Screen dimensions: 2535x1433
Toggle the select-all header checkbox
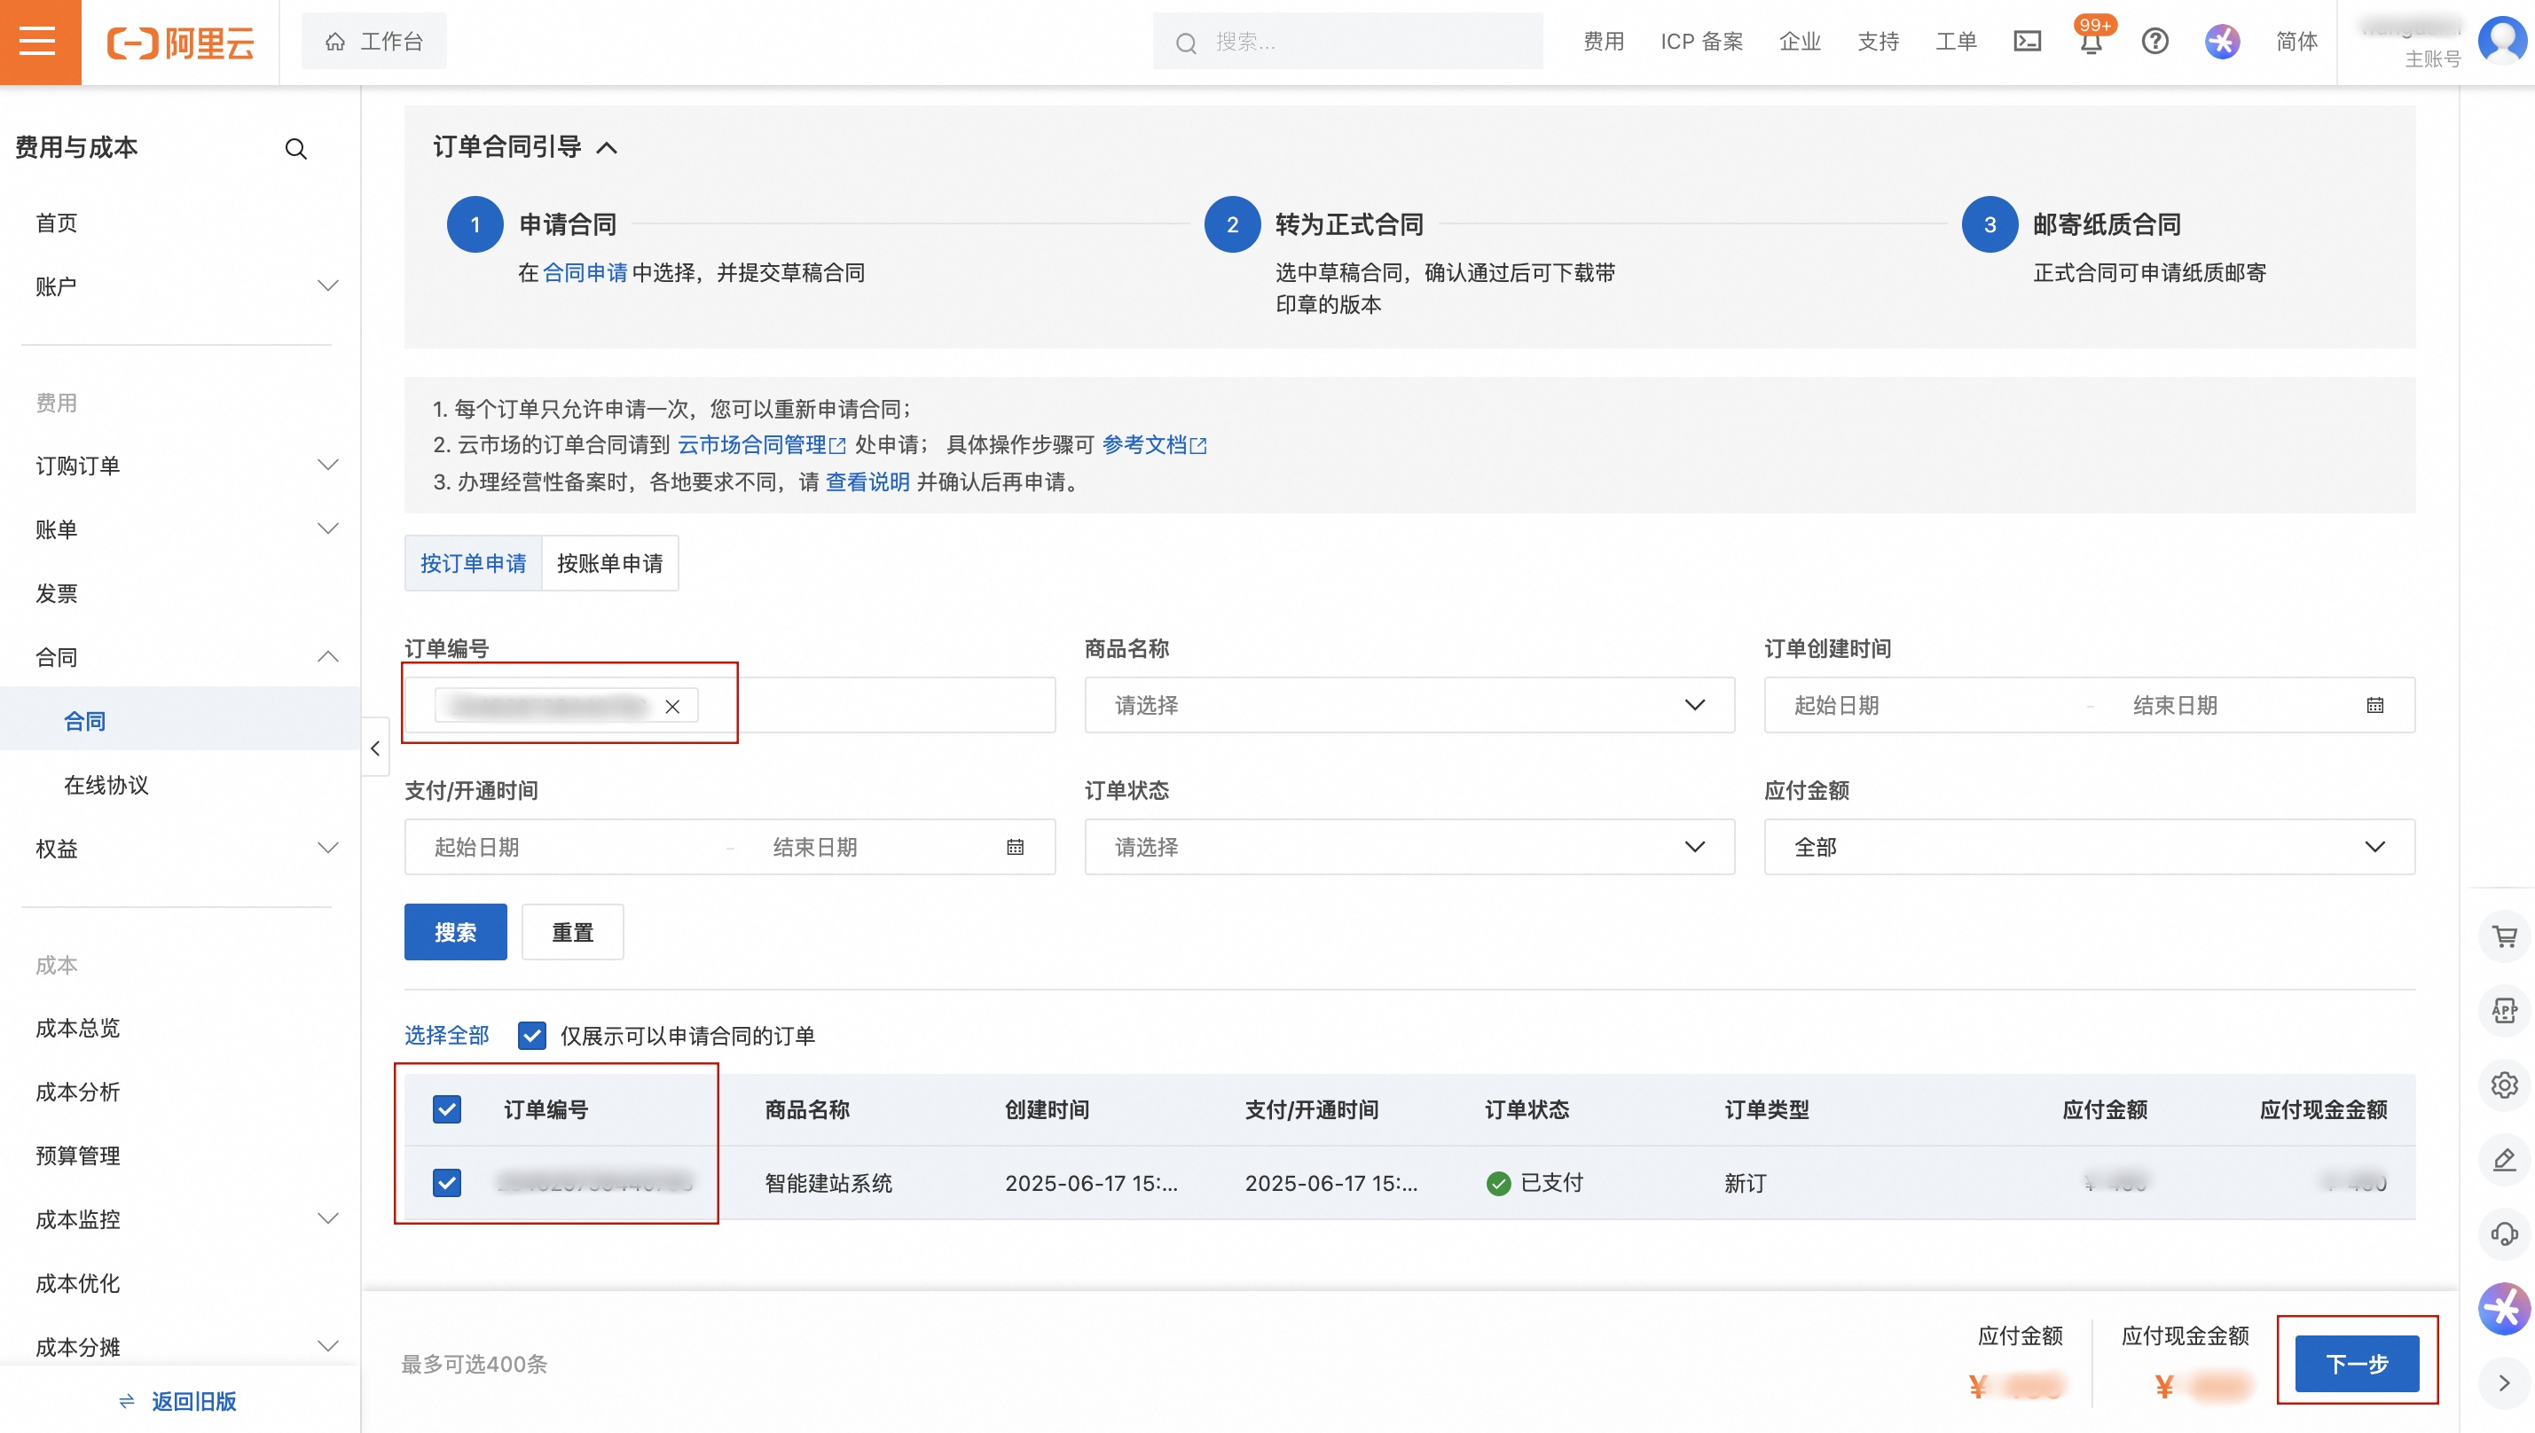click(x=447, y=1110)
